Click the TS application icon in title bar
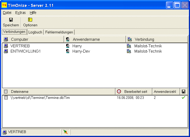190x137 pixels. [4, 5]
